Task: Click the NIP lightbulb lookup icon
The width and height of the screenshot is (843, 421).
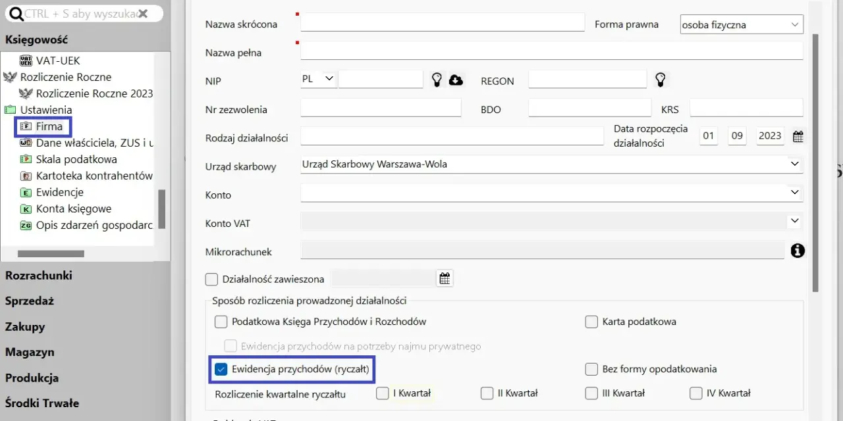Action: pos(437,80)
